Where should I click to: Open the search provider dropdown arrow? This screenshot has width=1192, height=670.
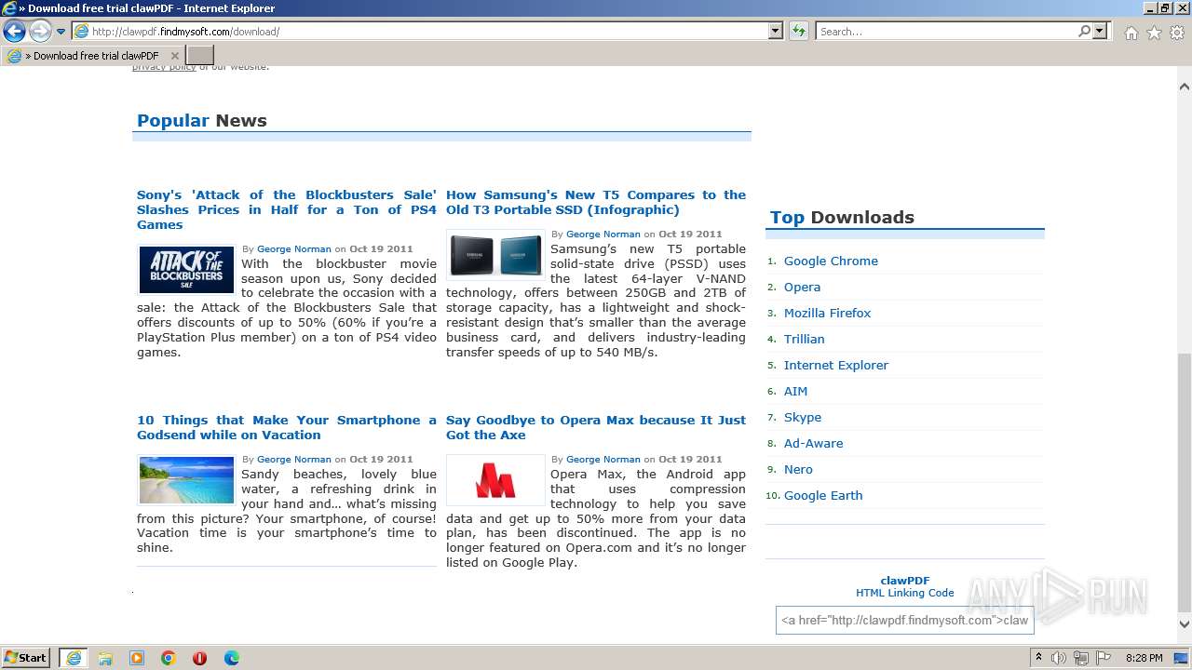pyautogui.click(x=1100, y=31)
